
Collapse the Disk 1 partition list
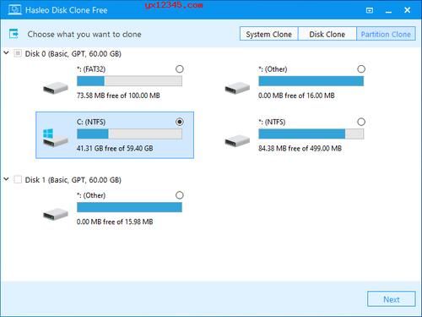click(6, 179)
